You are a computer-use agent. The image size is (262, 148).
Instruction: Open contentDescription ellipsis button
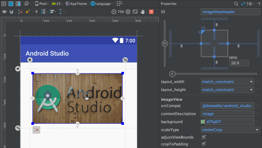[257, 113]
